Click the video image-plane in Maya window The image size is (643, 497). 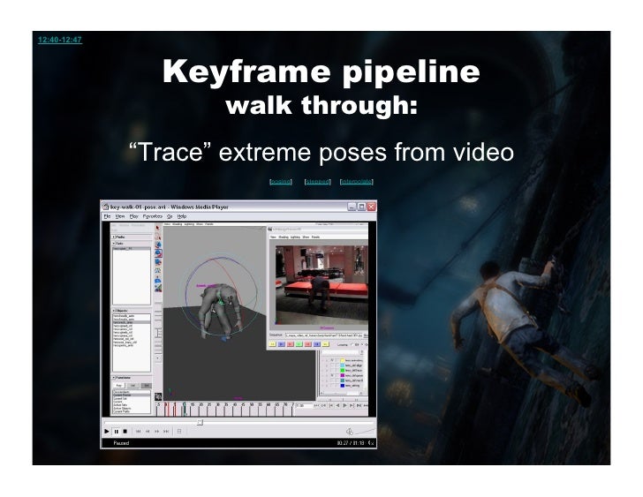tap(321, 285)
